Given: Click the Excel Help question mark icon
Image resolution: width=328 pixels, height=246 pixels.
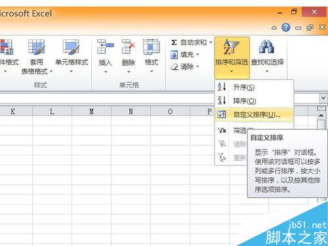Looking at the screenshot, I should pyautogui.click(x=286, y=28).
